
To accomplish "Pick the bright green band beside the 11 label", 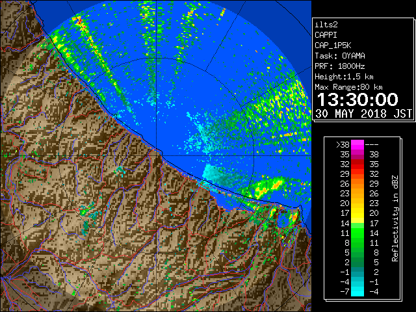I will pos(357,233).
